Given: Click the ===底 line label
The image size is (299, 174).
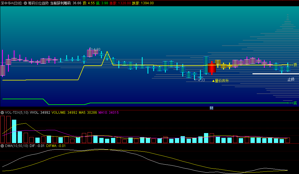Looking at the screenshot, I should (292, 103).
